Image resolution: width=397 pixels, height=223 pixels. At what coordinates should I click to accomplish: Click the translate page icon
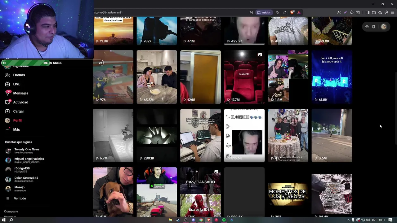click(x=277, y=12)
